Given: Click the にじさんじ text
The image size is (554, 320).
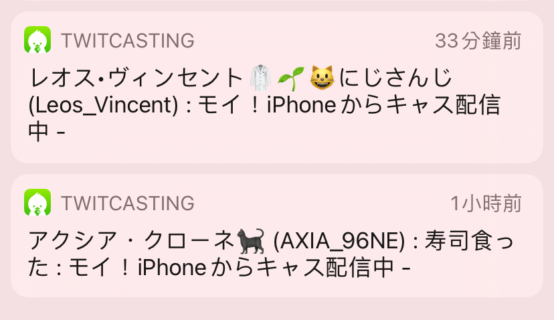Looking at the screenshot, I should [395, 78].
